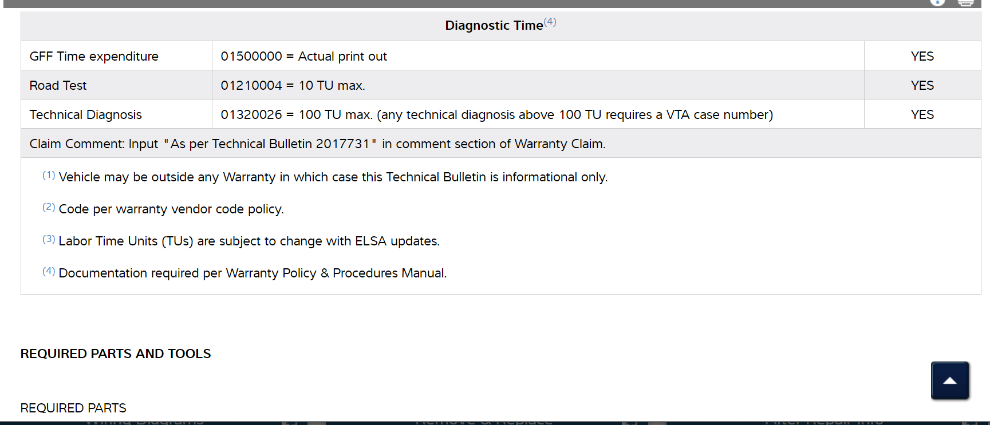Click the REQUIRED PARTS AND TOOLS heading
Screen dimensions: 990x425
[x=116, y=353]
